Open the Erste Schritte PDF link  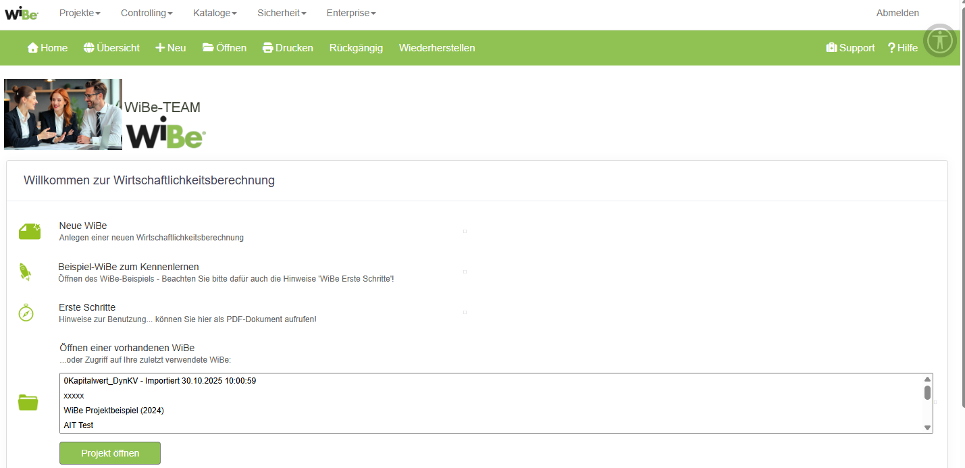(x=87, y=307)
